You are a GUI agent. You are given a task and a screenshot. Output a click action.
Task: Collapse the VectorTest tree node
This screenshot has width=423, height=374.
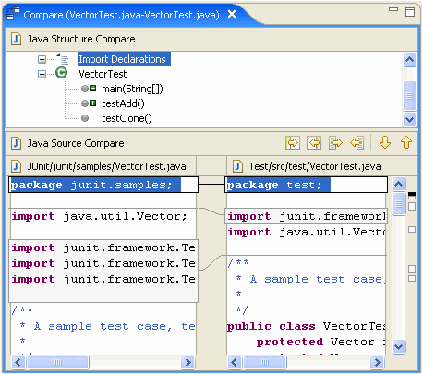42,74
